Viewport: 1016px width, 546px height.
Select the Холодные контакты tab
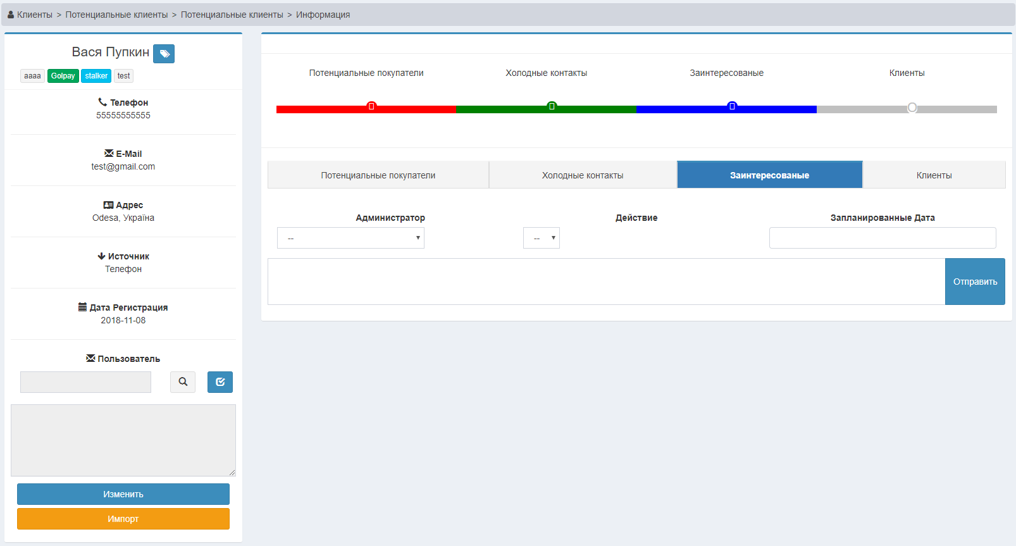583,175
